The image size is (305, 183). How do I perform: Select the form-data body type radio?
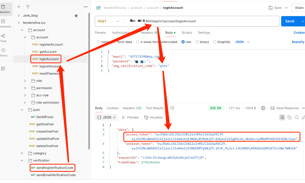click(114, 42)
